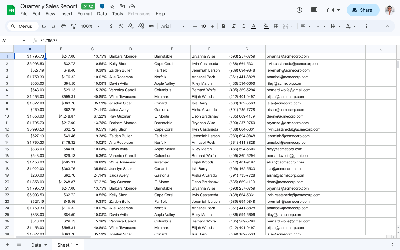The height and width of the screenshot is (250, 400).
Task: Toggle italic formatting
Action: coord(233,26)
